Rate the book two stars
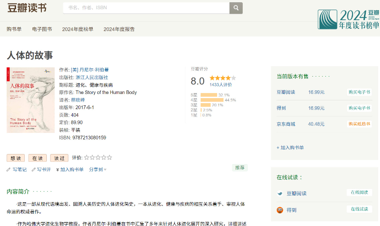 [x=92, y=158]
